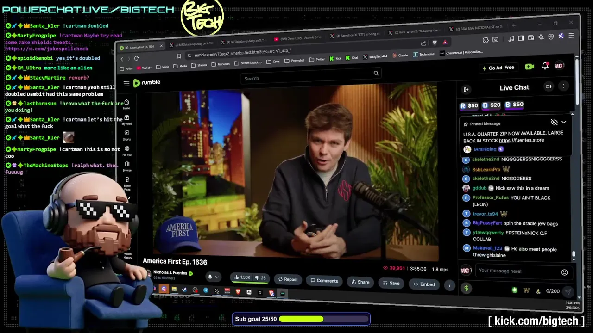This screenshot has width=593, height=333.
Task: Like the video (1.36K)
Action: point(242,277)
